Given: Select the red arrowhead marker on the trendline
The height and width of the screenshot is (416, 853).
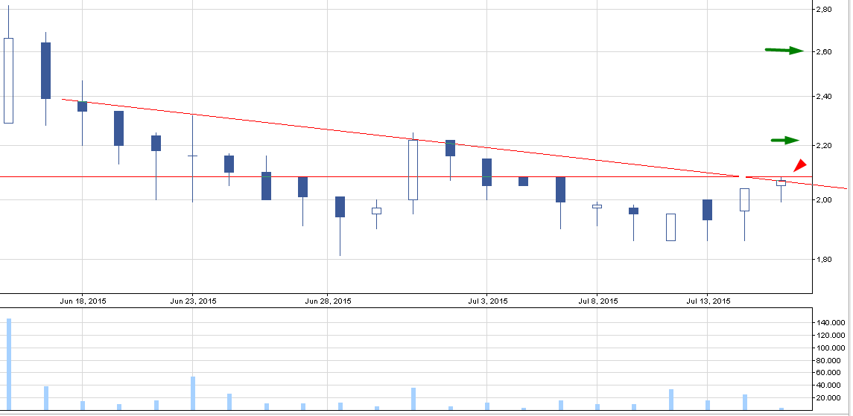Looking at the screenshot, I should coord(799,165).
